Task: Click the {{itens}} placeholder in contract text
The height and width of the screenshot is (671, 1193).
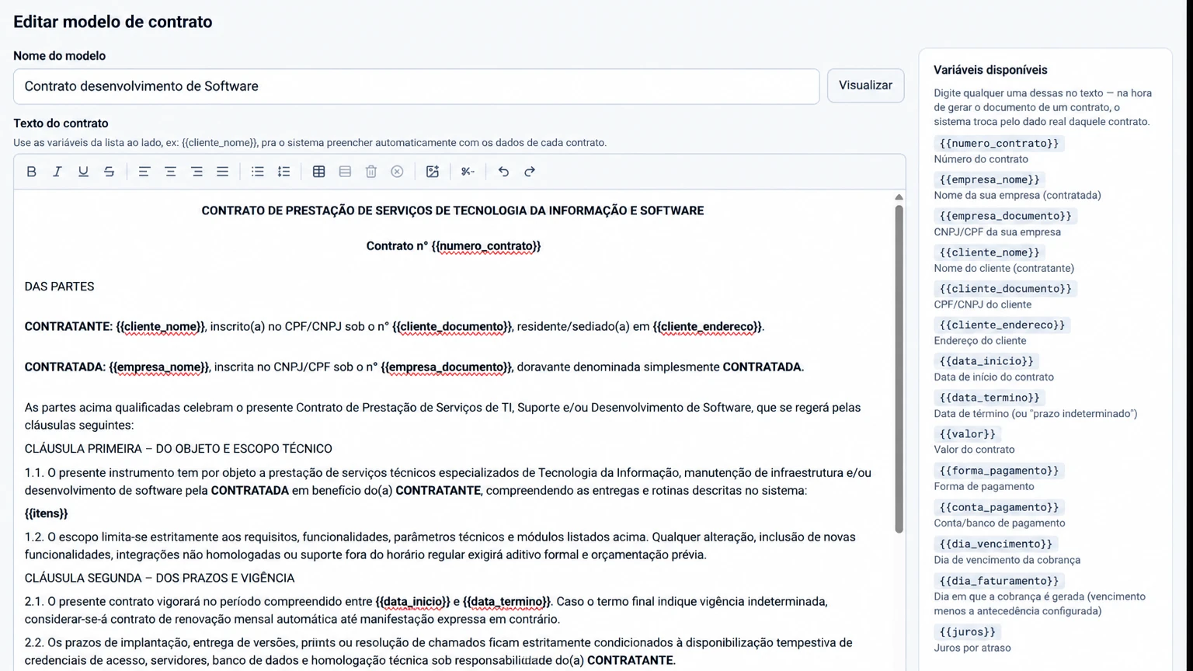Action: pos(46,513)
